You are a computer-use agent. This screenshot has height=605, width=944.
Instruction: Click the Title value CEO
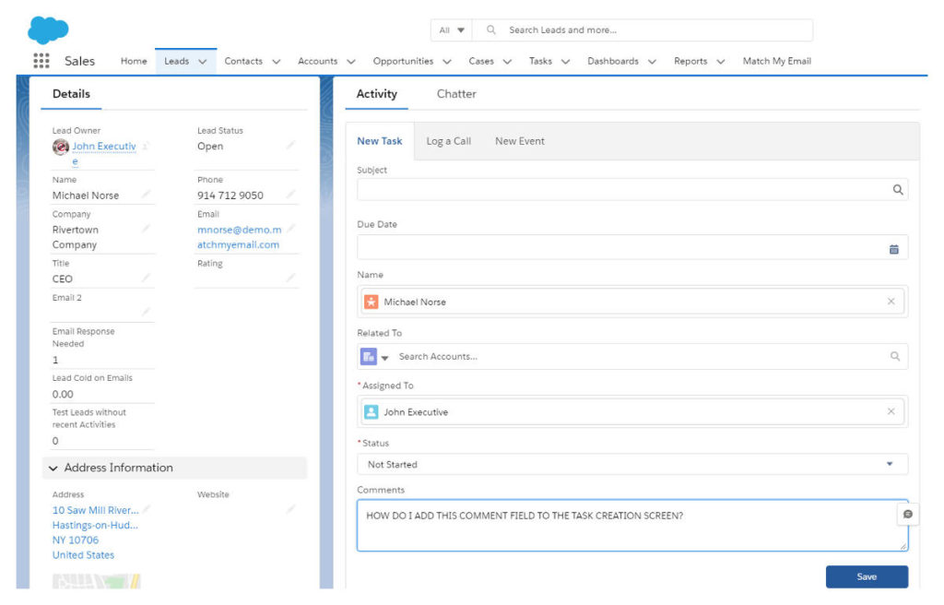coord(62,279)
